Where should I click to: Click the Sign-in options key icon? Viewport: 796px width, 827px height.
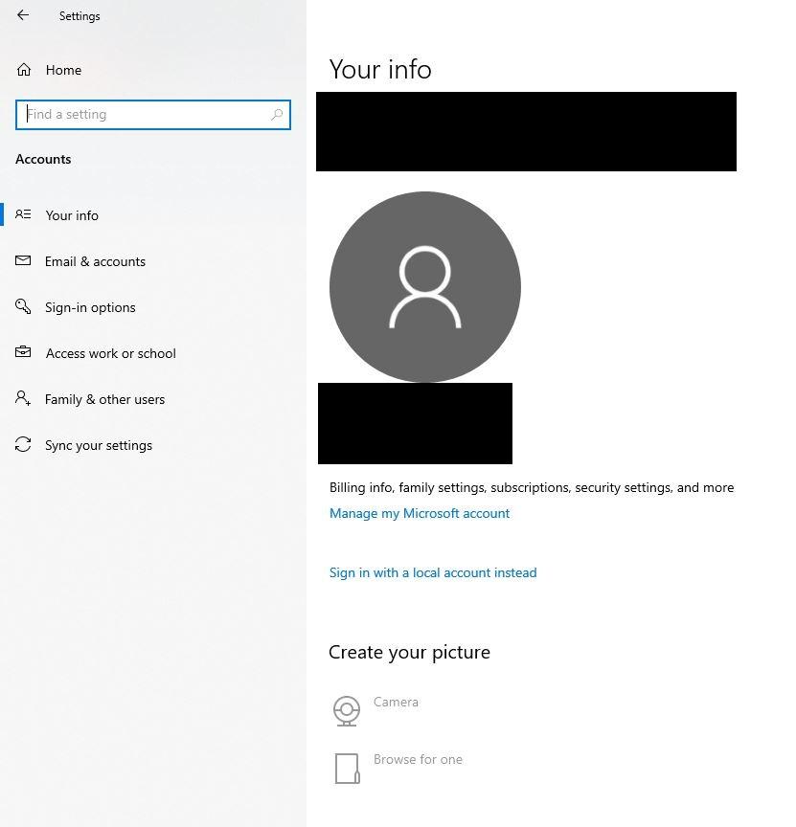point(23,306)
